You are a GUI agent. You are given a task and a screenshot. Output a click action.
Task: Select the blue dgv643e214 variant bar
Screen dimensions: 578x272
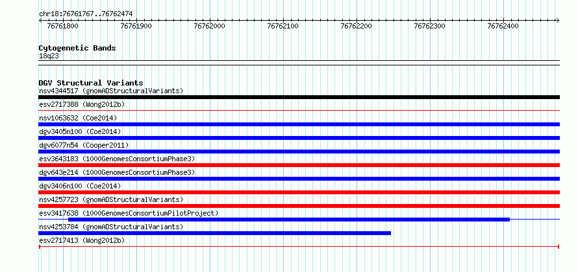(299, 179)
